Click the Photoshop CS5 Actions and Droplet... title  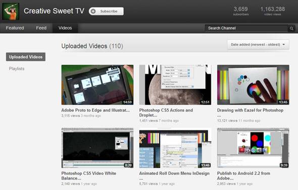pos(166,113)
